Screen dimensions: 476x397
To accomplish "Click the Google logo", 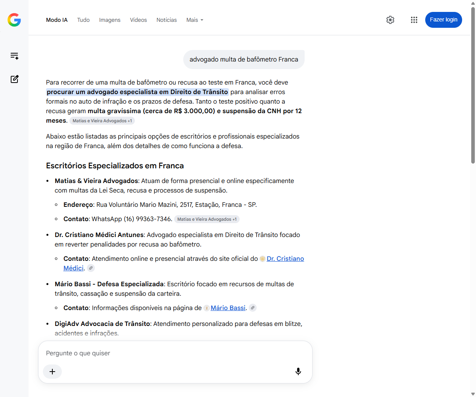I will 14,20.
